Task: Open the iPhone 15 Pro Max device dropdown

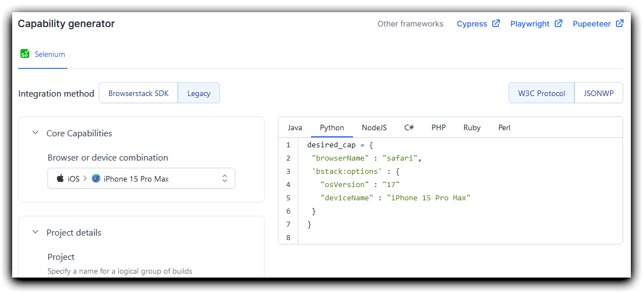Action: pyautogui.click(x=141, y=178)
